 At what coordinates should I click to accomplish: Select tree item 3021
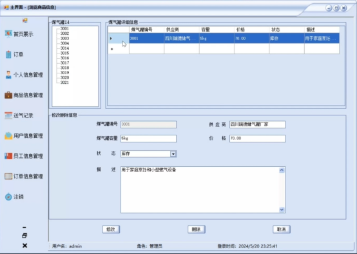coord(64,83)
